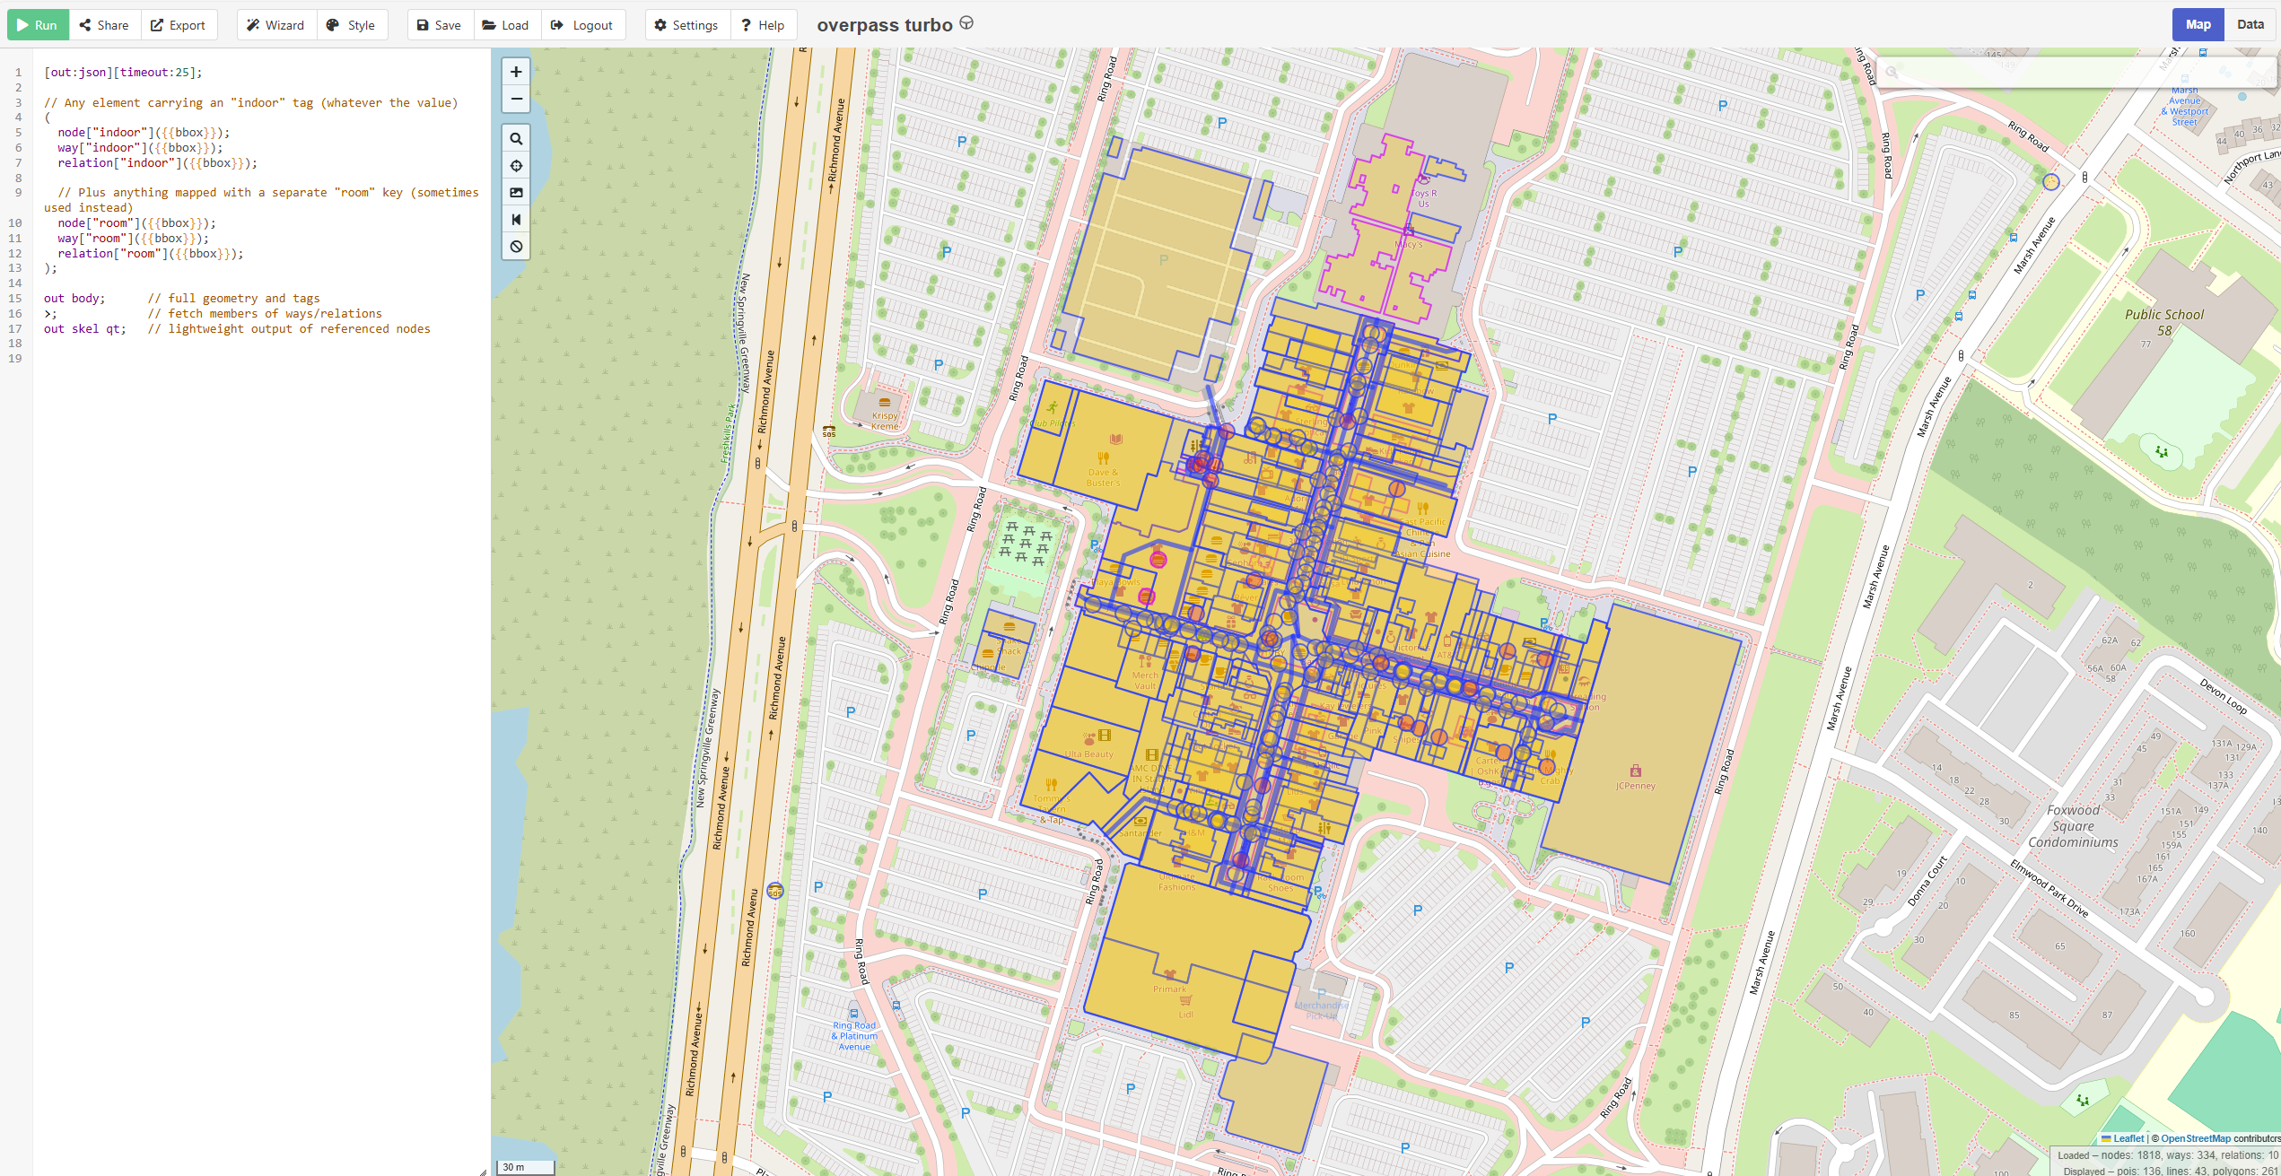Click the map zoom out minus button
The height and width of the screenshot is (1176, 2281).
click(516, 99)
